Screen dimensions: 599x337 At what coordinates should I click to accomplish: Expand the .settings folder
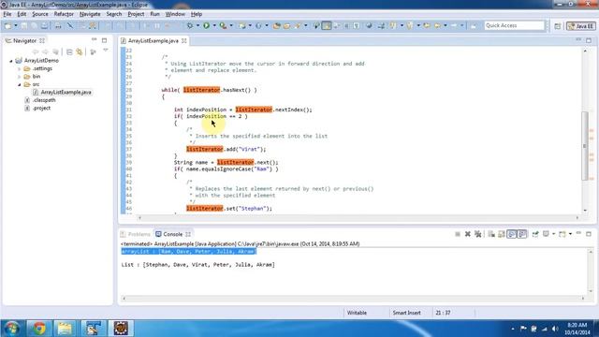(x=20, y=68)
